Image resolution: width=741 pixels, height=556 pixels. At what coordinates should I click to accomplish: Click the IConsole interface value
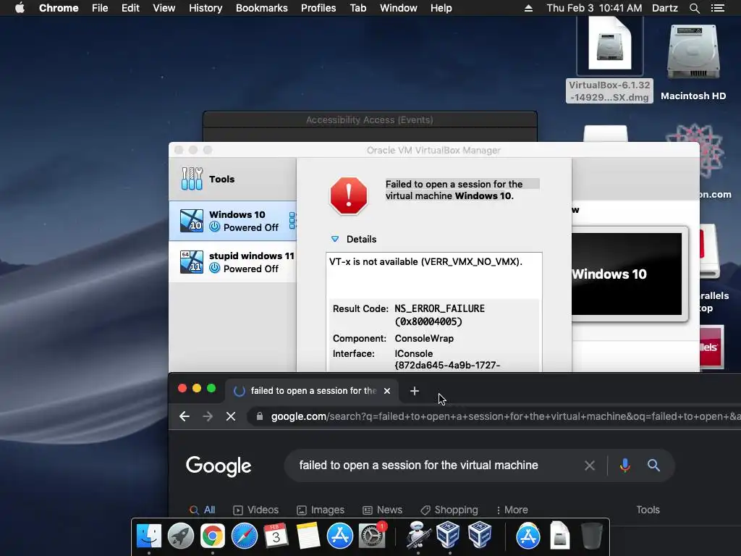click(x=413, y=353)
